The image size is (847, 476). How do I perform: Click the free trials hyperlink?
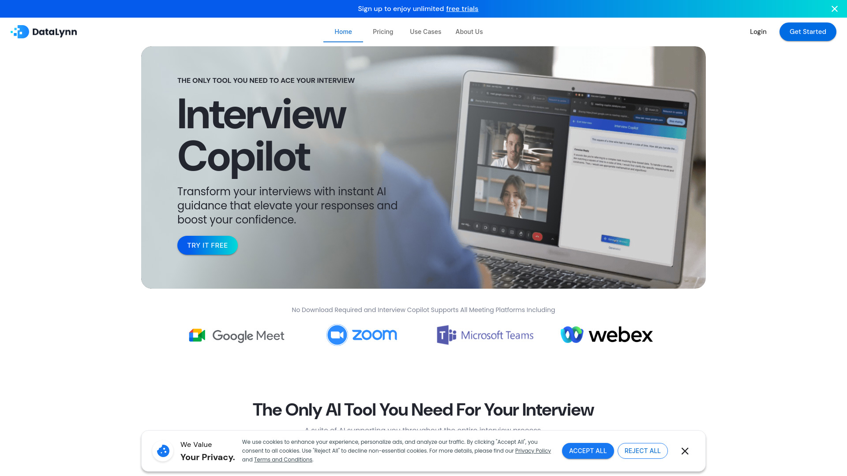tap(462, 9)
